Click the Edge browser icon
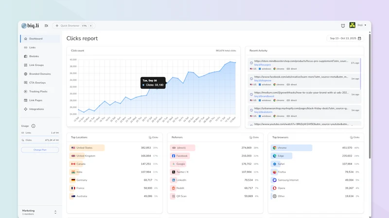The image size is (389, 218). (275, 156)
